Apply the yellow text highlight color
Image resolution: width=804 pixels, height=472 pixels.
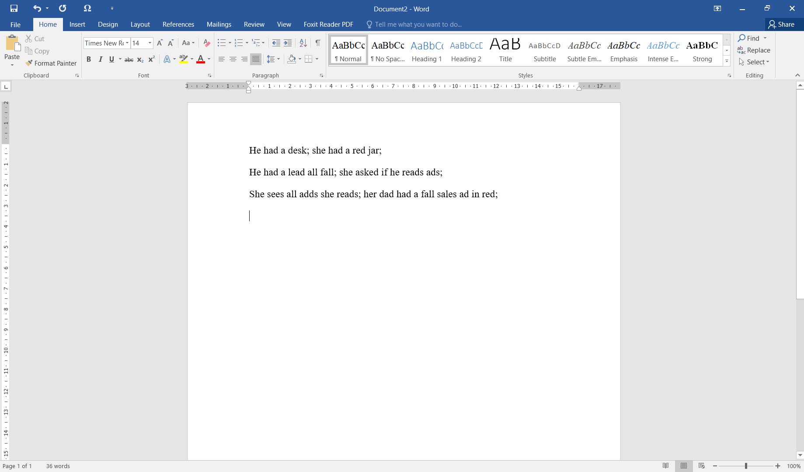(x=184, y=59)
